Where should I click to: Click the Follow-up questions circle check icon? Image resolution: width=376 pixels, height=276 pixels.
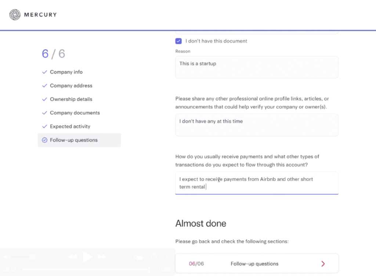point(44,140)
